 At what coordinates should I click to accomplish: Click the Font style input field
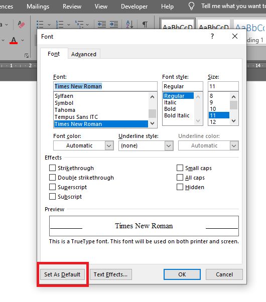point(183,86)
